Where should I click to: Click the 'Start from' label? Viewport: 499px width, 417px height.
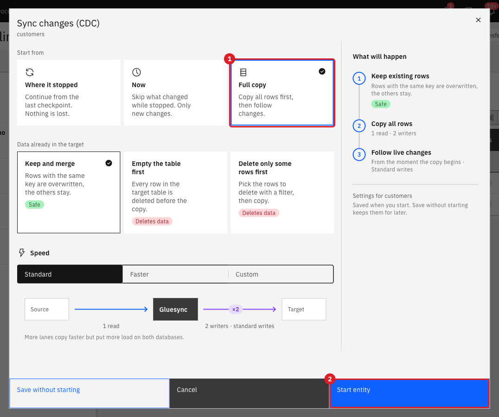point(30,53)
